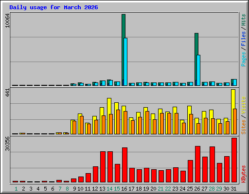The height and width of the screenshot is (194, 249).
Task: Click the yellow "Visits" legend label
Action: (x=244, y=106)
